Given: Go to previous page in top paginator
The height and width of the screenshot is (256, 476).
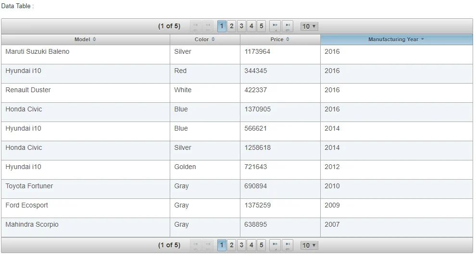Looking at the screenshot, I should coord(208,26).
